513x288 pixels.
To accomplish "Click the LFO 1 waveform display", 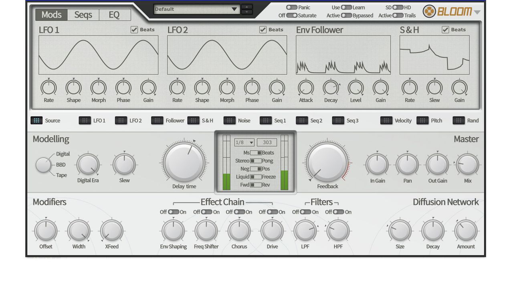I will [x=99, y=55].
